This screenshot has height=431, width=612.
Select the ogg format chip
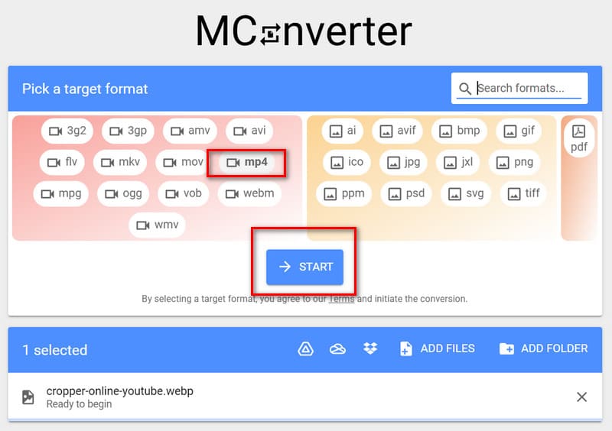click(x=123, y=194)
